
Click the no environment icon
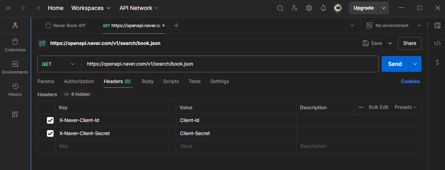(369, 25)
